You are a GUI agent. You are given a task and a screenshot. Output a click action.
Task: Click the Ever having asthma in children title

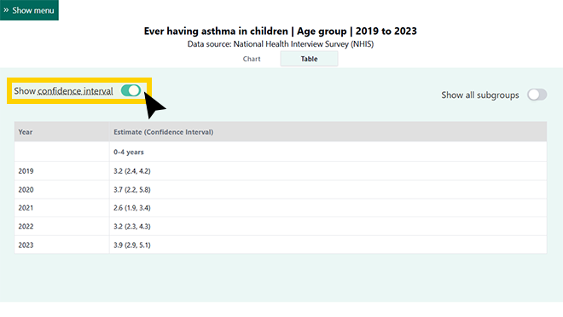(280, 32)
